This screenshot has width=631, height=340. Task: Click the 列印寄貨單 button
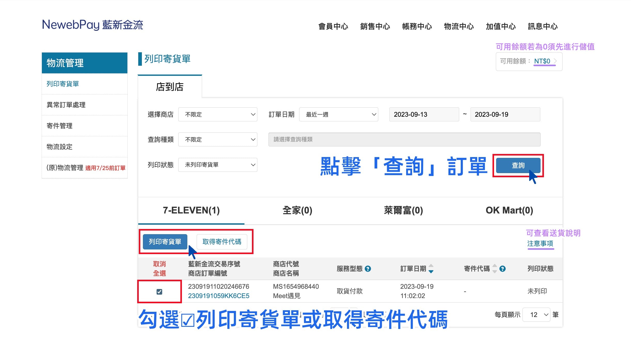click(x=165, y=242)
